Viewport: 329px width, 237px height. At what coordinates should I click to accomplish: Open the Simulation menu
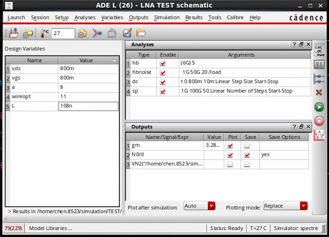(167, 17)
